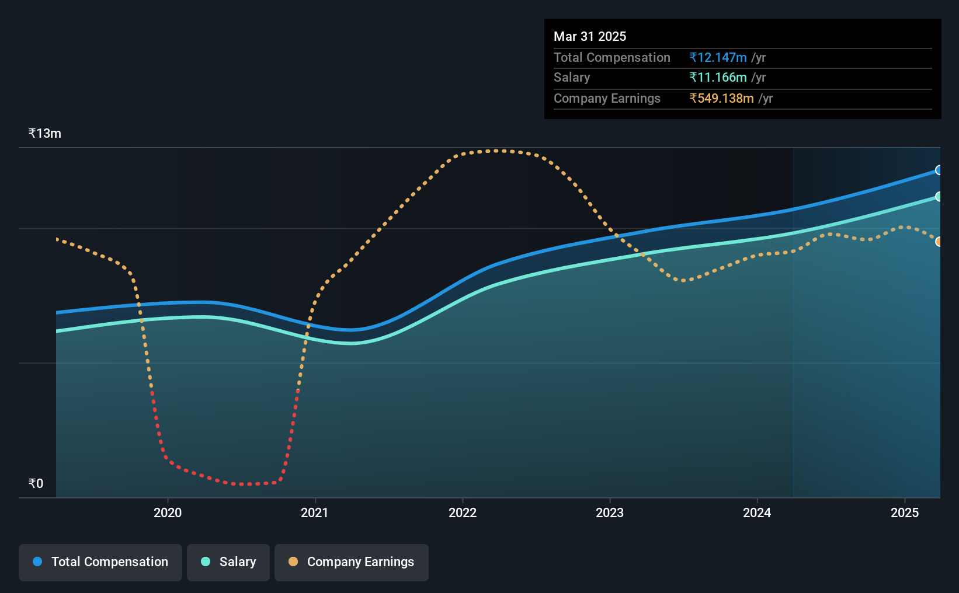Click the teal Salary legend dot
This screenshot has width=959, height=593.
(206, 561)
